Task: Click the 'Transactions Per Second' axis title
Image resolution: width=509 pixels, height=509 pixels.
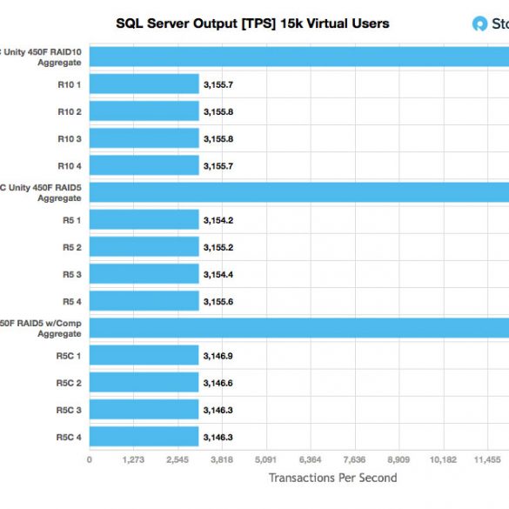Action: [332, 478]
